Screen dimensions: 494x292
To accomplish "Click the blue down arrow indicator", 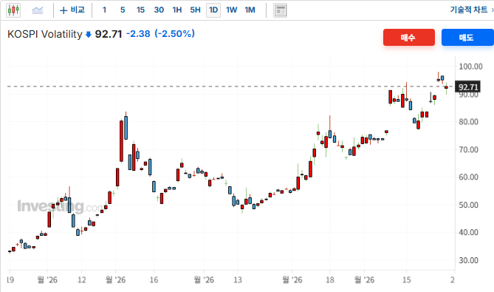I will pos(89,34).
